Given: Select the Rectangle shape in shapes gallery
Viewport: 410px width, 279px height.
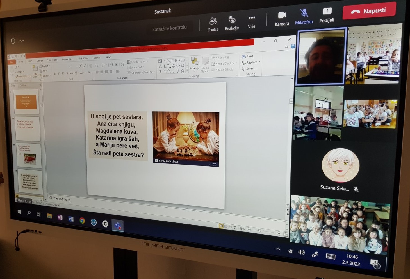Looking at the screenshot, I should 174,61.
